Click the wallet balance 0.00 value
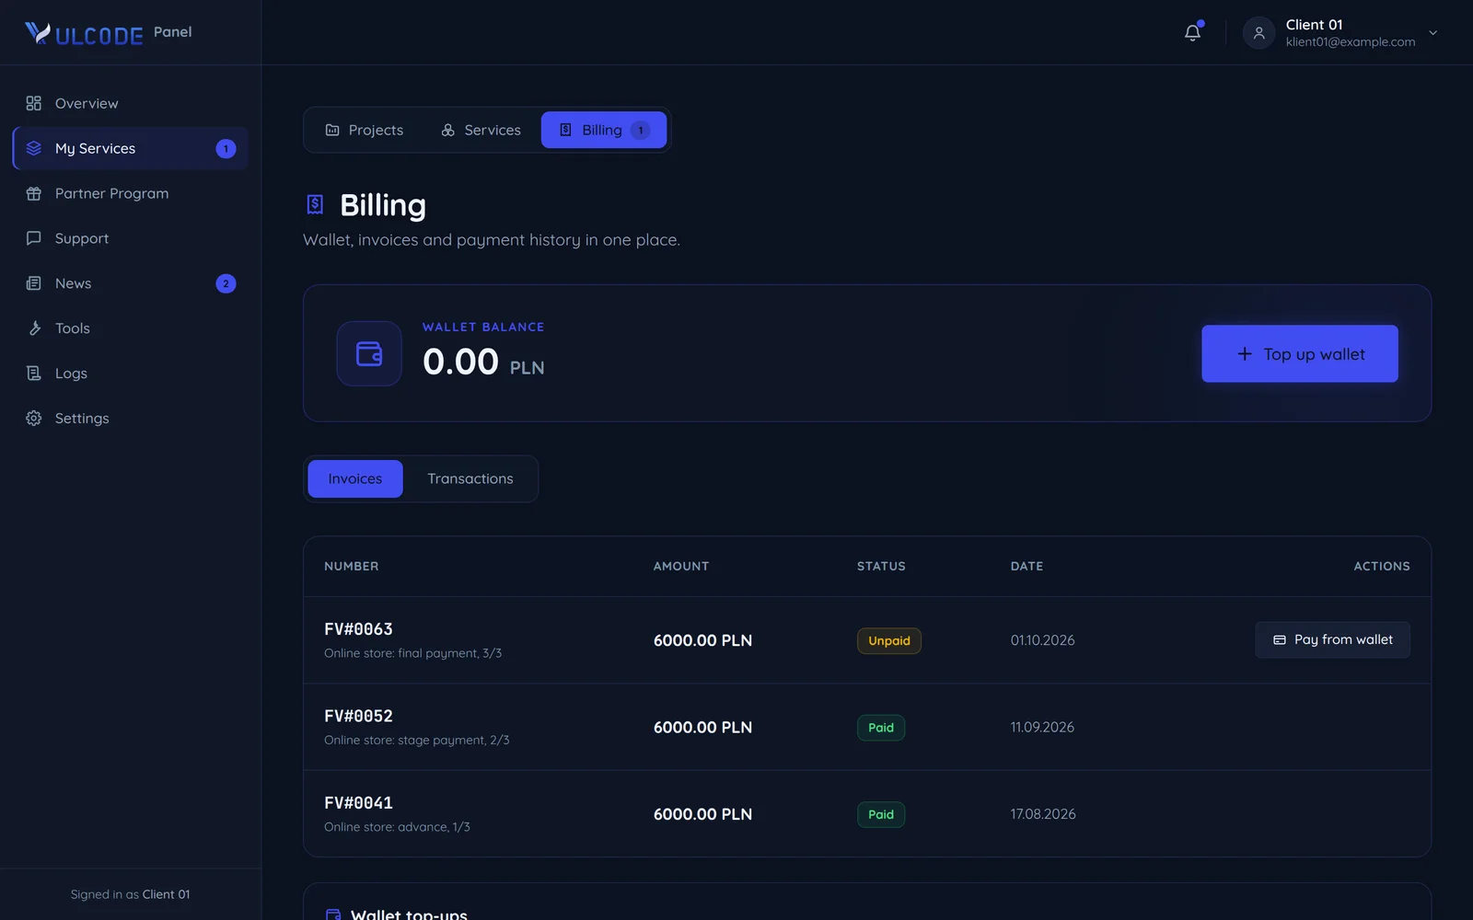 [460, 362]
